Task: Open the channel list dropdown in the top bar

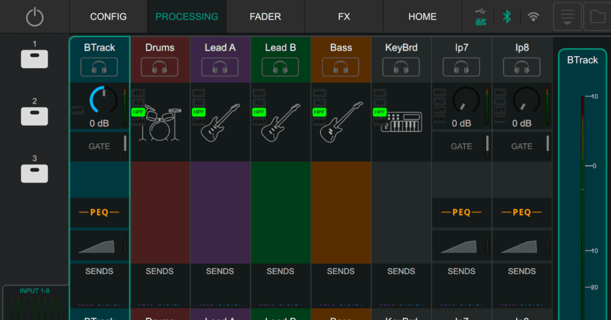Action: 567,16
